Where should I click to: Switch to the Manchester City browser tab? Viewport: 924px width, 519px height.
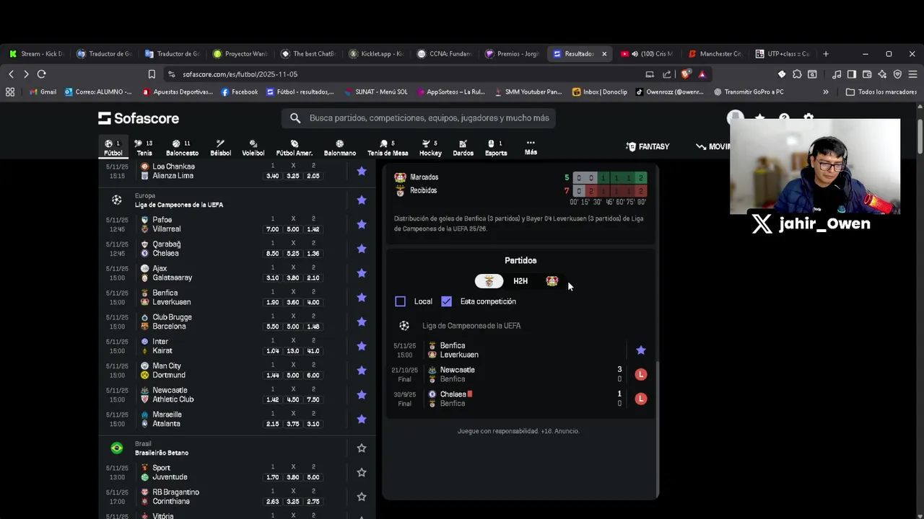click(715, 54)
